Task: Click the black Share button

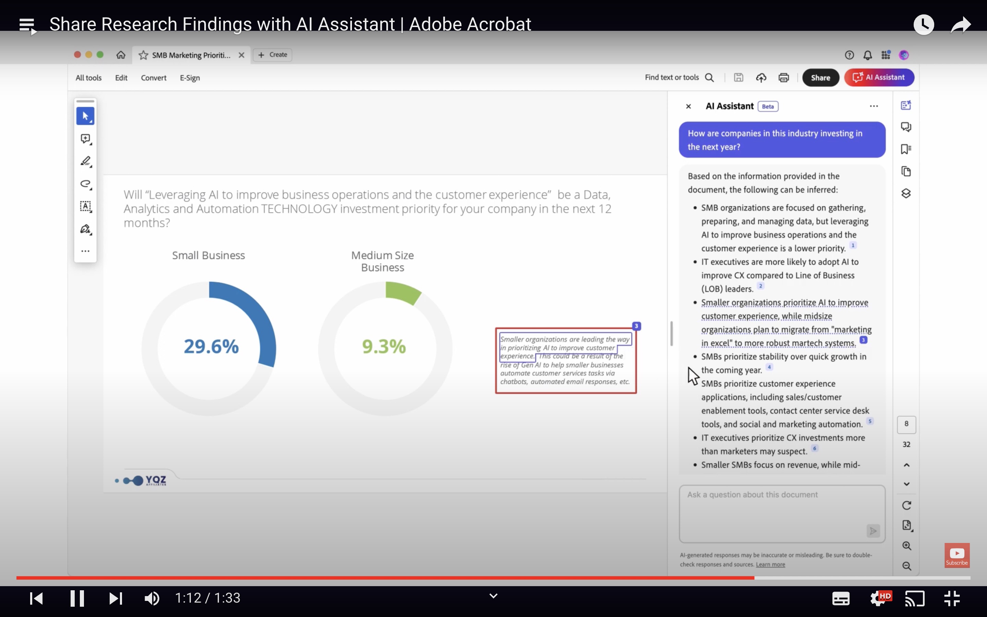Action: [x=820, y=77]
